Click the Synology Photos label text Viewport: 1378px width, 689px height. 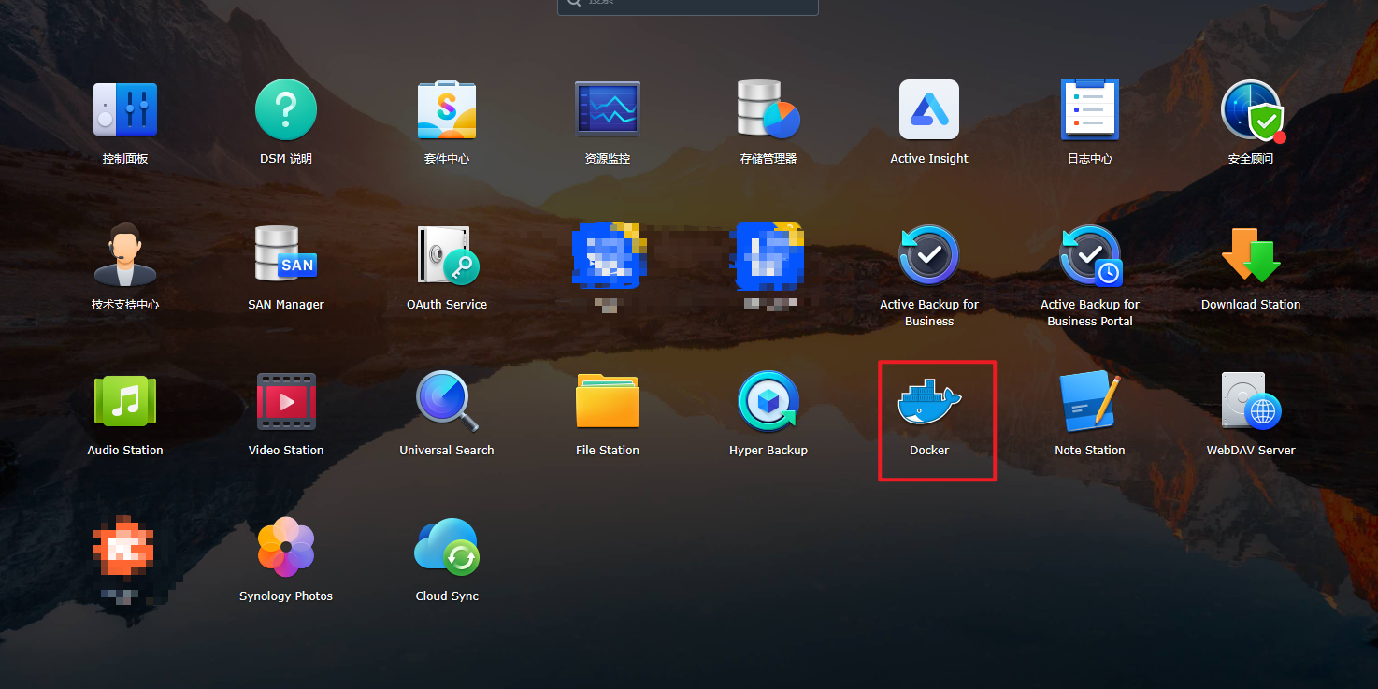tap(286, 596)
